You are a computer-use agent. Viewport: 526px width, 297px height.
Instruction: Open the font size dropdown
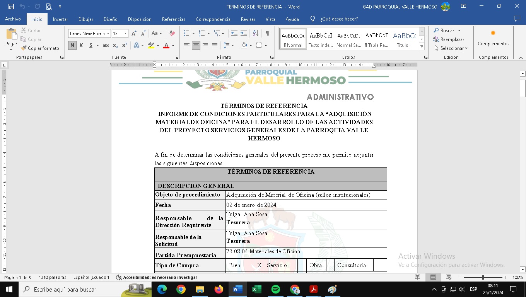(125, 34)
